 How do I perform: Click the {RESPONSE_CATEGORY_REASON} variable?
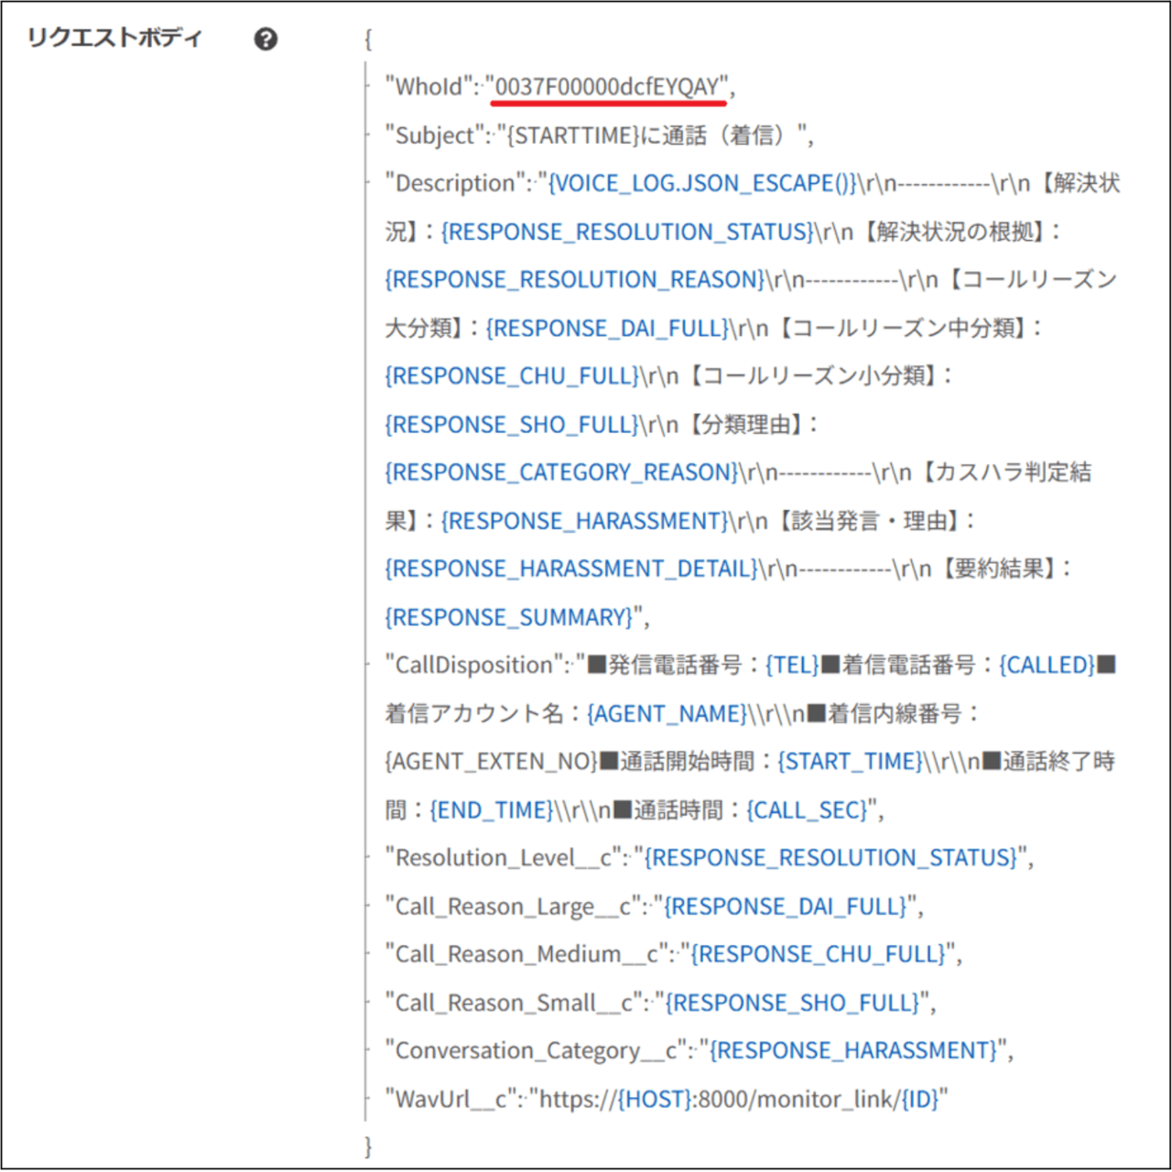(x=560, y=472)
